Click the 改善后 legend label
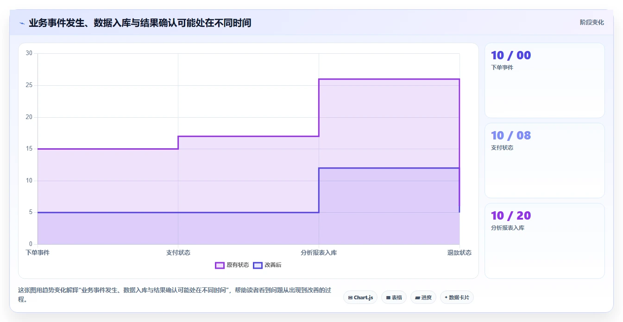This screenshot has height=322, width=623. click(273, 265)
